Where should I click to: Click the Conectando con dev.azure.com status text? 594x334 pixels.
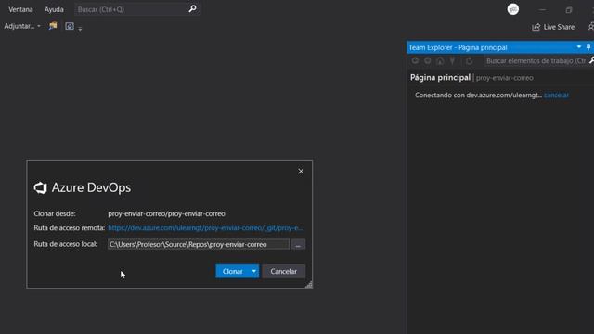point(478,95)
